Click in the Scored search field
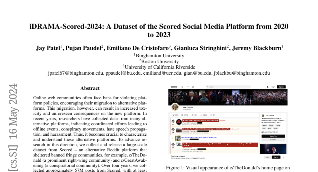The height and width of the screenshot is (172, 318). coord(228,87)
